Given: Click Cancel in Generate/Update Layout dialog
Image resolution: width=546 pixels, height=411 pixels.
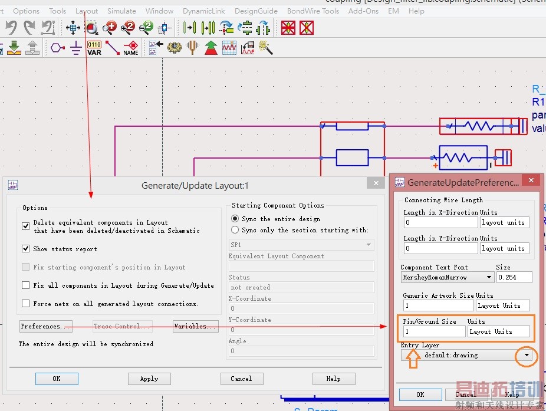Looking at the screenshot, I should (x=242, y=379).
